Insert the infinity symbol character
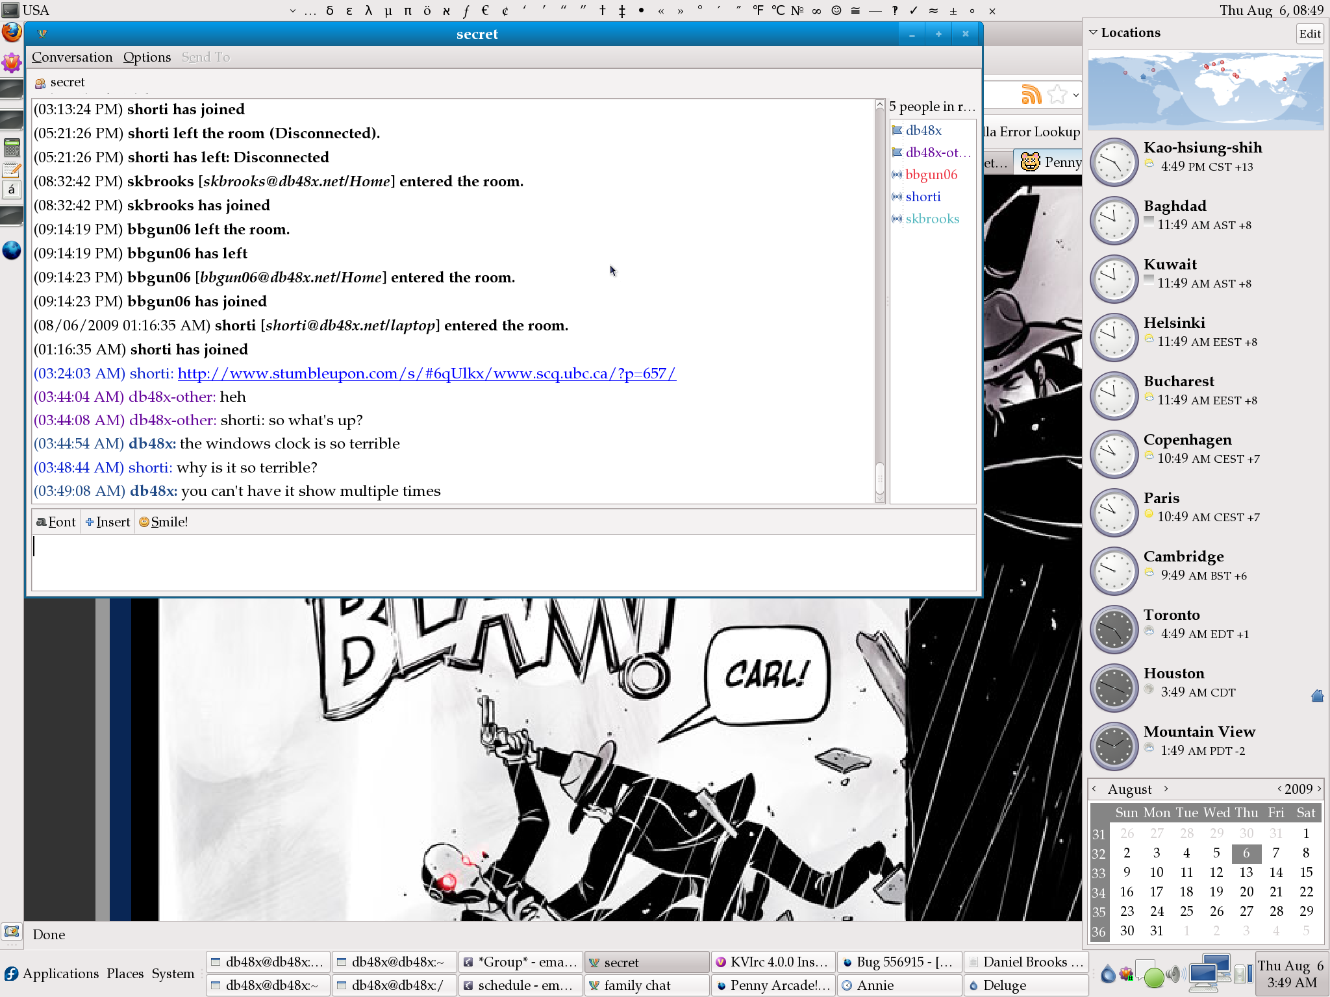 (x=817, y=10)
